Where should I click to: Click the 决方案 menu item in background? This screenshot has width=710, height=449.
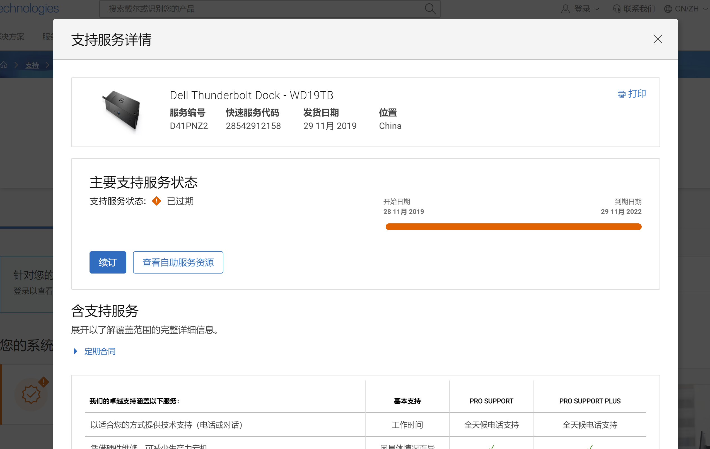click(12, 36)
